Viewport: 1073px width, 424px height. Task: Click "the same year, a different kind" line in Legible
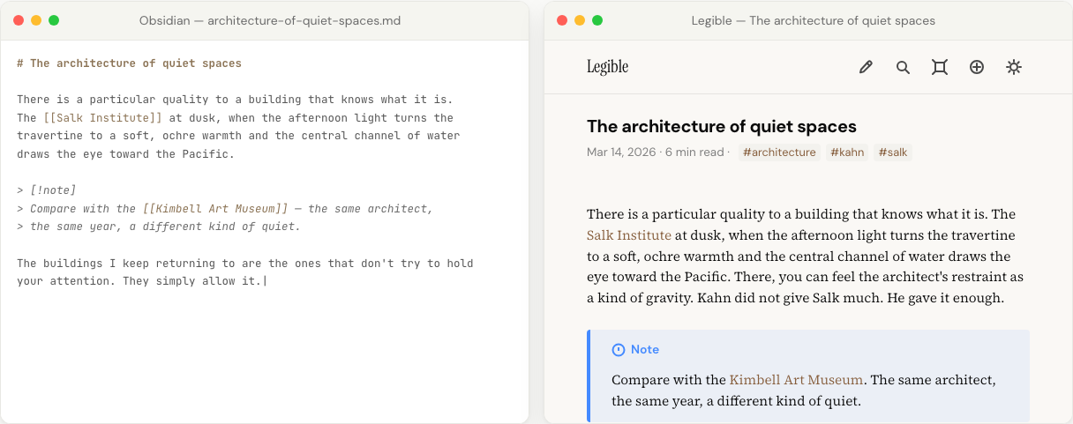[x=736, y=401]
